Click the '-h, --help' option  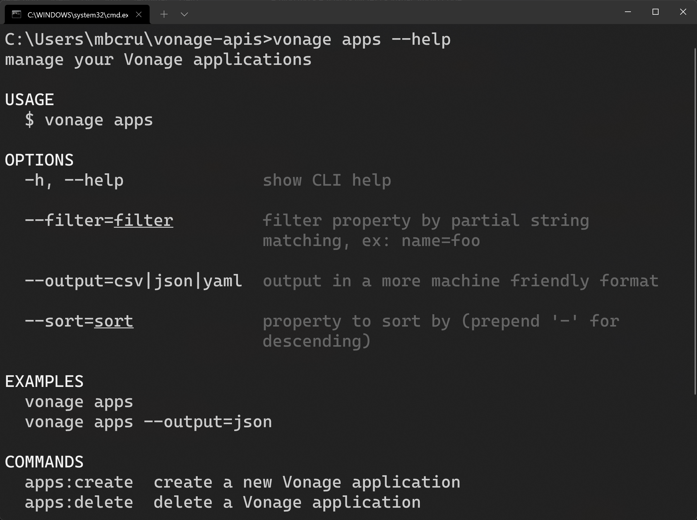(74, 180)
